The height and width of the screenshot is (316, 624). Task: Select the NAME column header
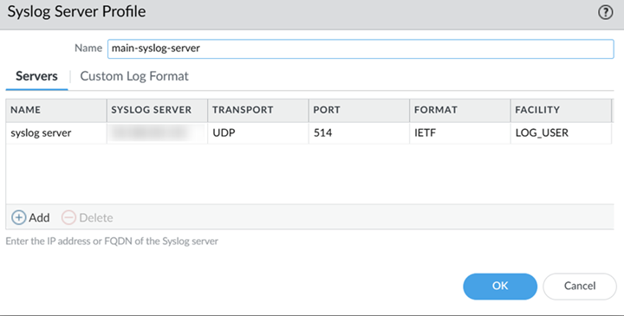(x=56, y=110)
